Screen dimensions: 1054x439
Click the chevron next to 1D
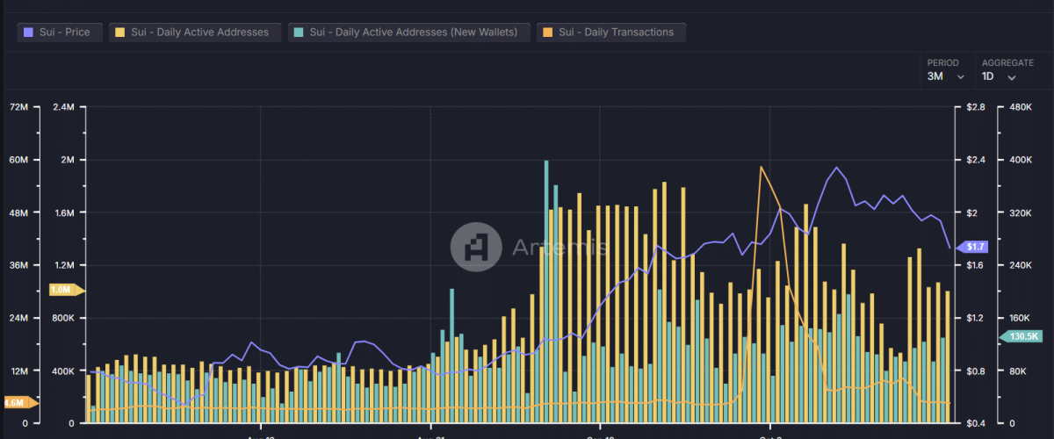coord(1012,77)
